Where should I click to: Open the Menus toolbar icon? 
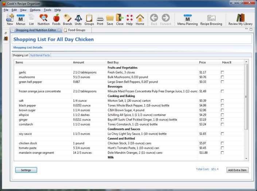coord(21,19)
